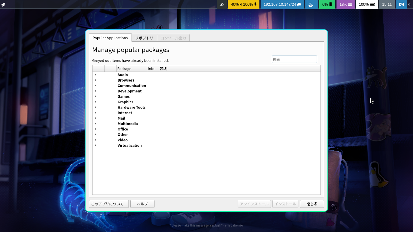
Task: Expand the Video category arrow
Action: (x=95, y=140)
